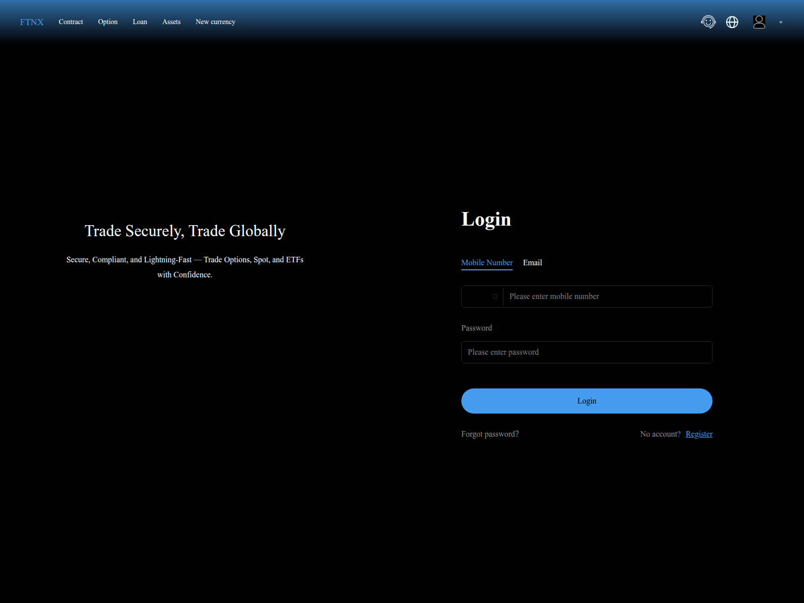
Task: Open the user avatar icon
Action: 759,22
